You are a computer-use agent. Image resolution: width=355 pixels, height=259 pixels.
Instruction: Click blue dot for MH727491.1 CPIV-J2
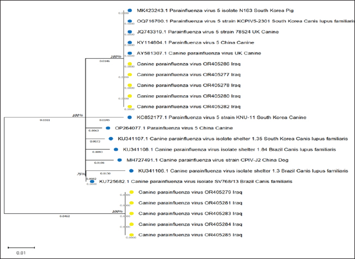pyautogui.click(x=119, y=160)
